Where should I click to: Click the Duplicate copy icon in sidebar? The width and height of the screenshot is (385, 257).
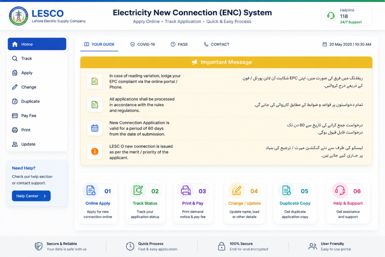click(x=15, y=101)
